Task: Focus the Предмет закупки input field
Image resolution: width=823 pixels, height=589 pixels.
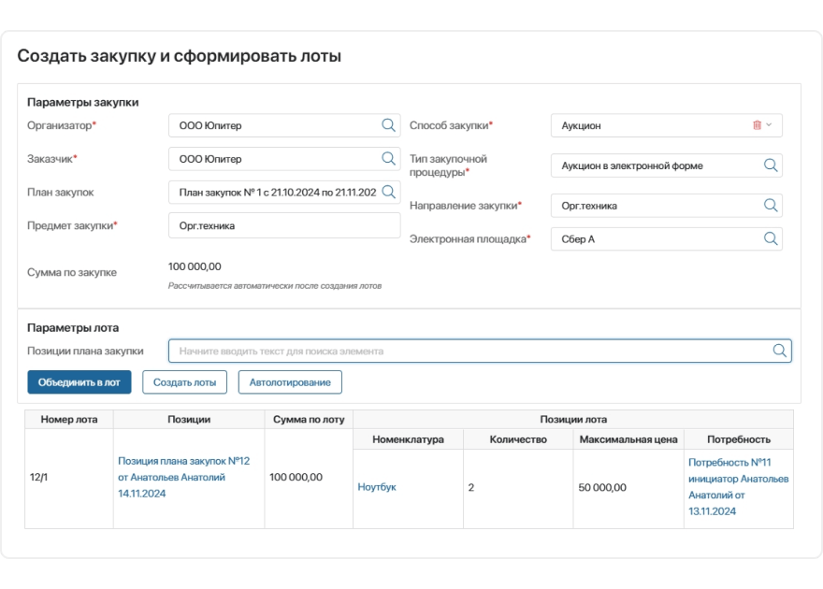Action: tap(283, 225)
